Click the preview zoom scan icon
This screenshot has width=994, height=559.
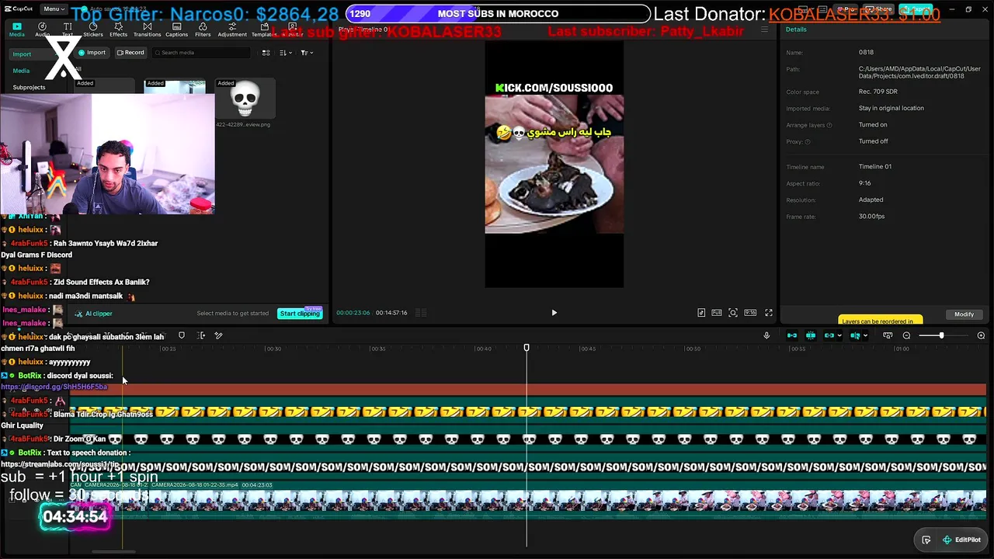pos(733,313)
